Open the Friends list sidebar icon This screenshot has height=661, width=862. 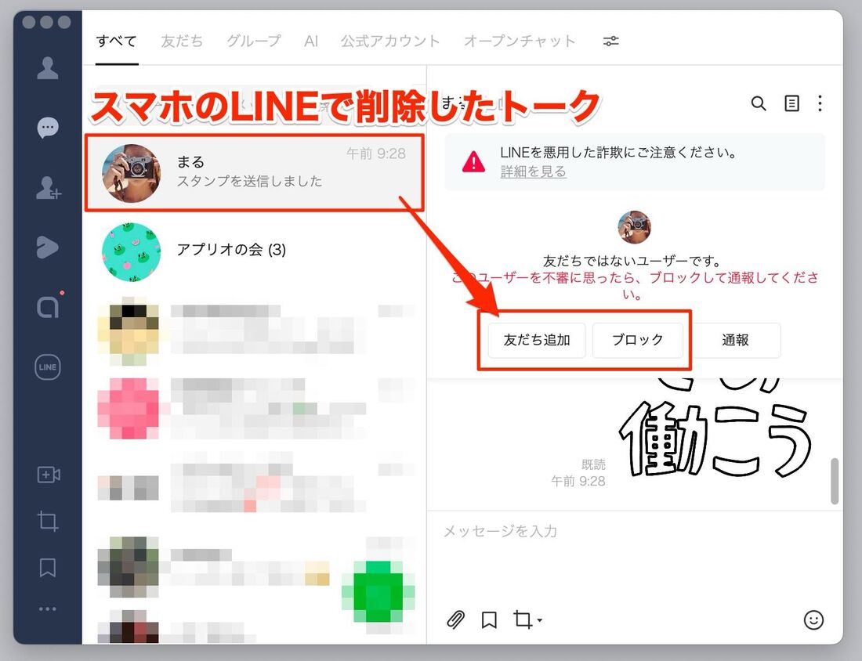[47, 69]
